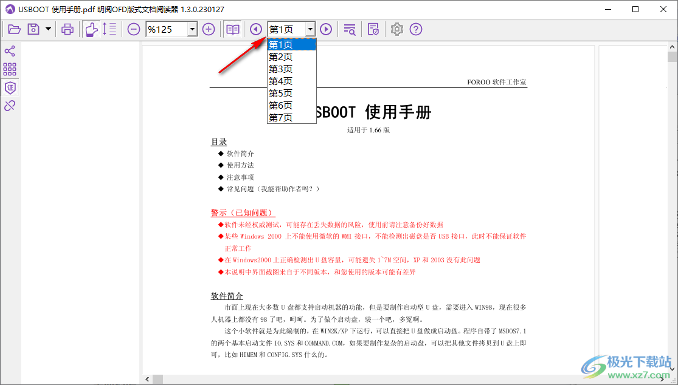678x385 pixels.
Task: Expand the save options arrow
Action: [x=48, y=29]
